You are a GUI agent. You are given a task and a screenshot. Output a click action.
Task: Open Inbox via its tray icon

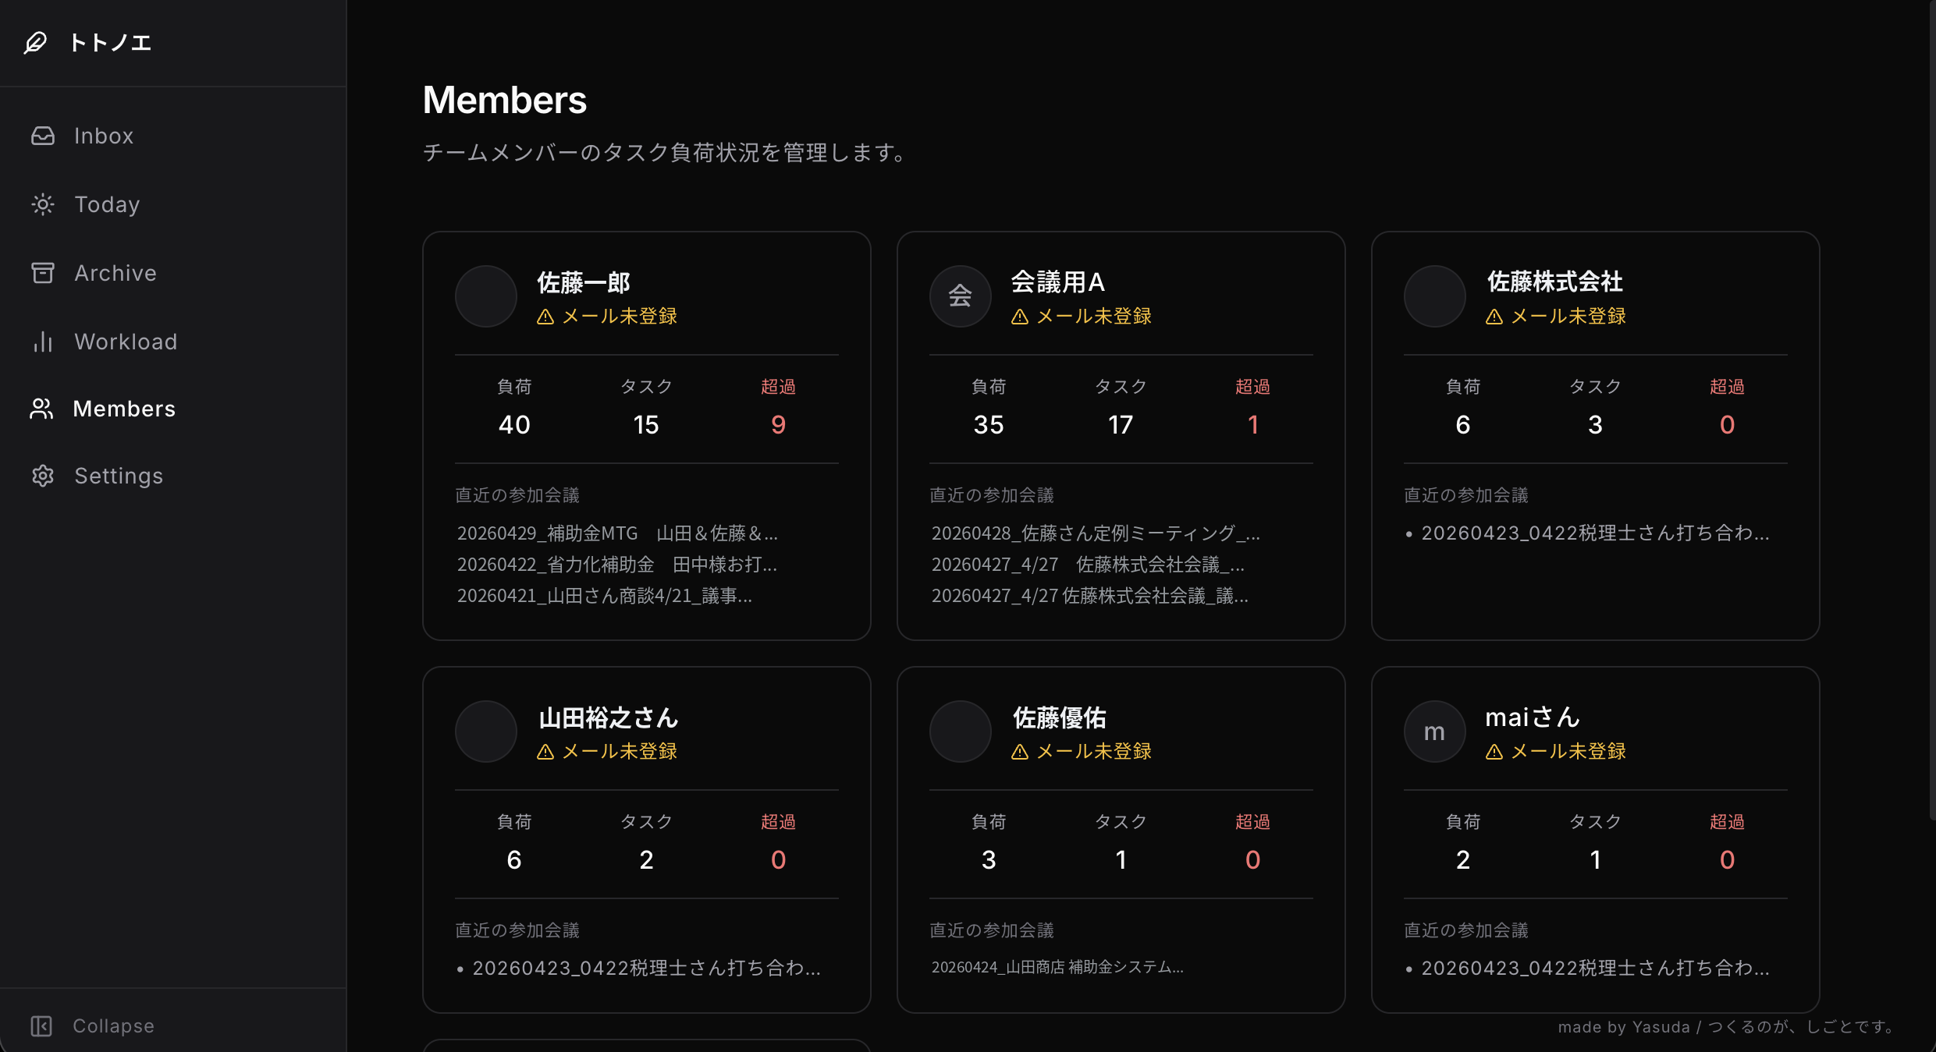tap(43, 136)
